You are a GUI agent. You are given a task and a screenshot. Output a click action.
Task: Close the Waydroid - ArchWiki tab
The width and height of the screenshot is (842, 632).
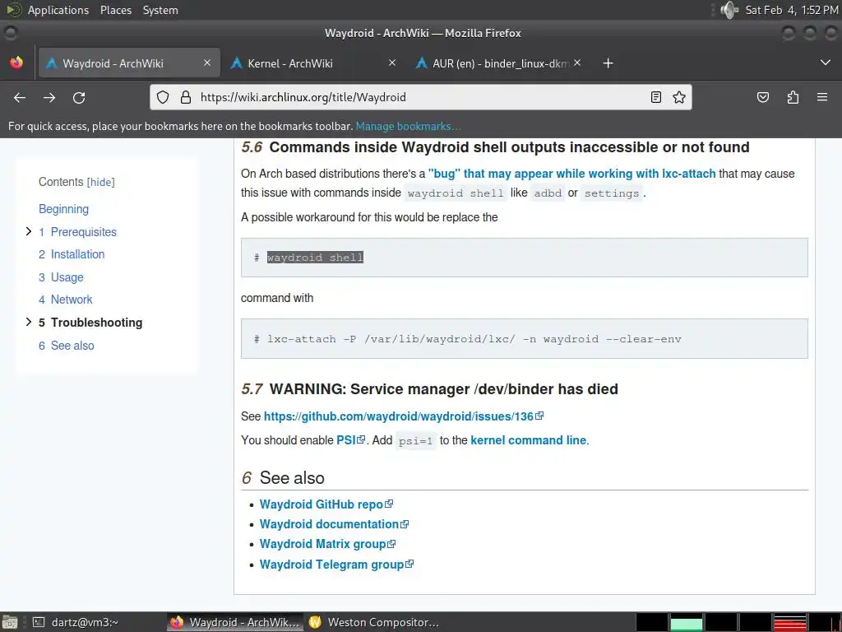click(x=206, y=63)
